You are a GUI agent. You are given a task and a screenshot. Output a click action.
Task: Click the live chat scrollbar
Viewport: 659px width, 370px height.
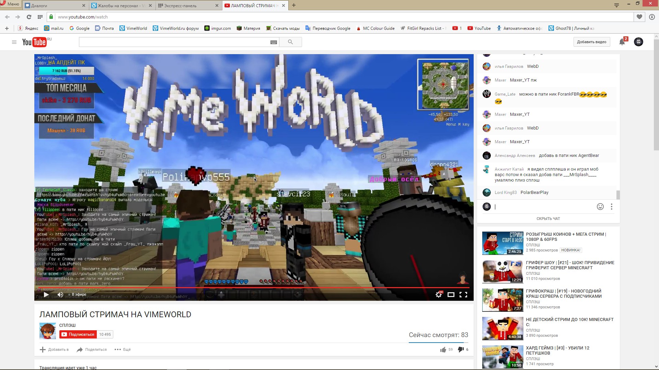(x=618, y=195)
